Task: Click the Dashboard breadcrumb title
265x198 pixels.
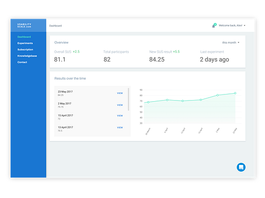Action: pos(55,26)
